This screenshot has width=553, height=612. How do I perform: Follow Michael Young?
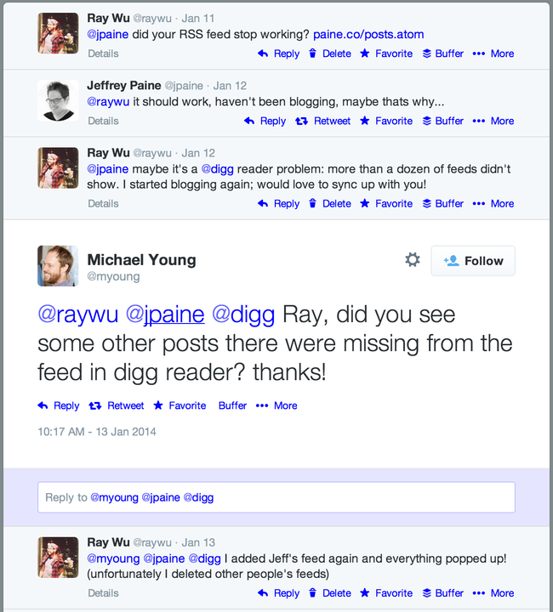pyautogui.click(x=473, y=261)
